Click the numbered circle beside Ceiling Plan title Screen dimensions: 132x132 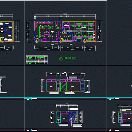point(61,59)
